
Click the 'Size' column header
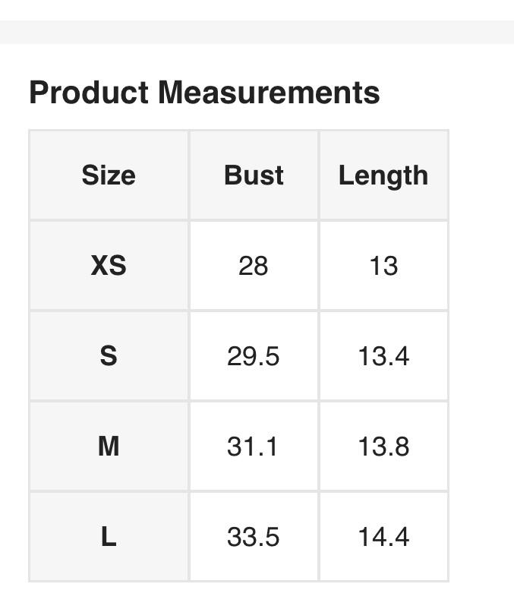[109, 175]
